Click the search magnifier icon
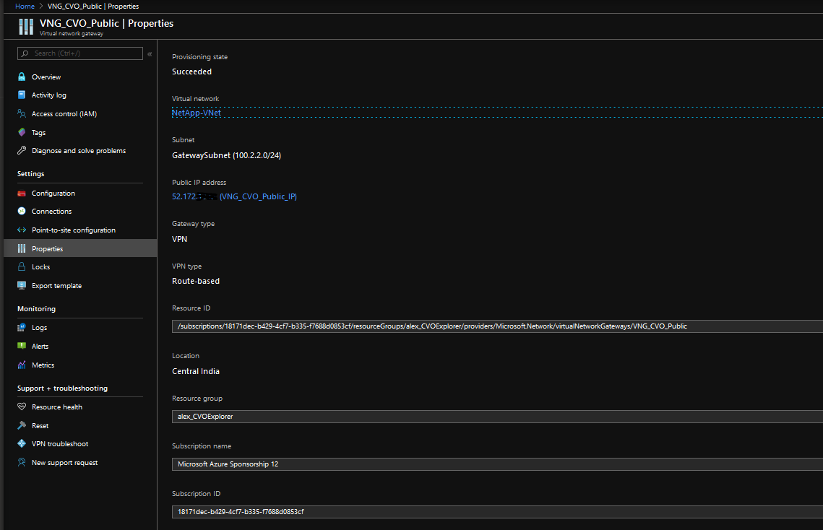This screenshot has height=530, width=823. 25,53
